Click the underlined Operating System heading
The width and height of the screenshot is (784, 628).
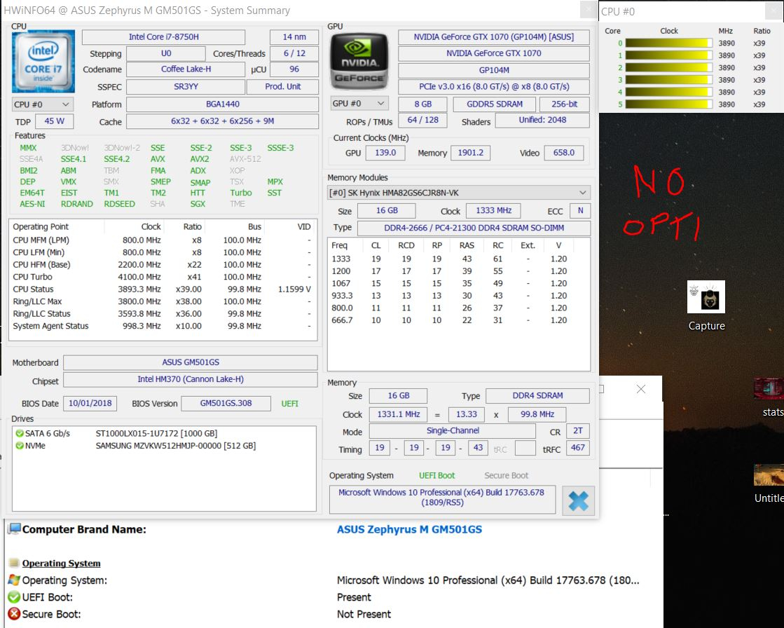[x=61, y=563]
